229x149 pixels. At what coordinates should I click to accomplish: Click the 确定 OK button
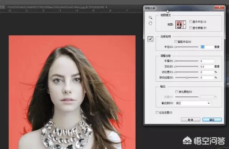212,120
